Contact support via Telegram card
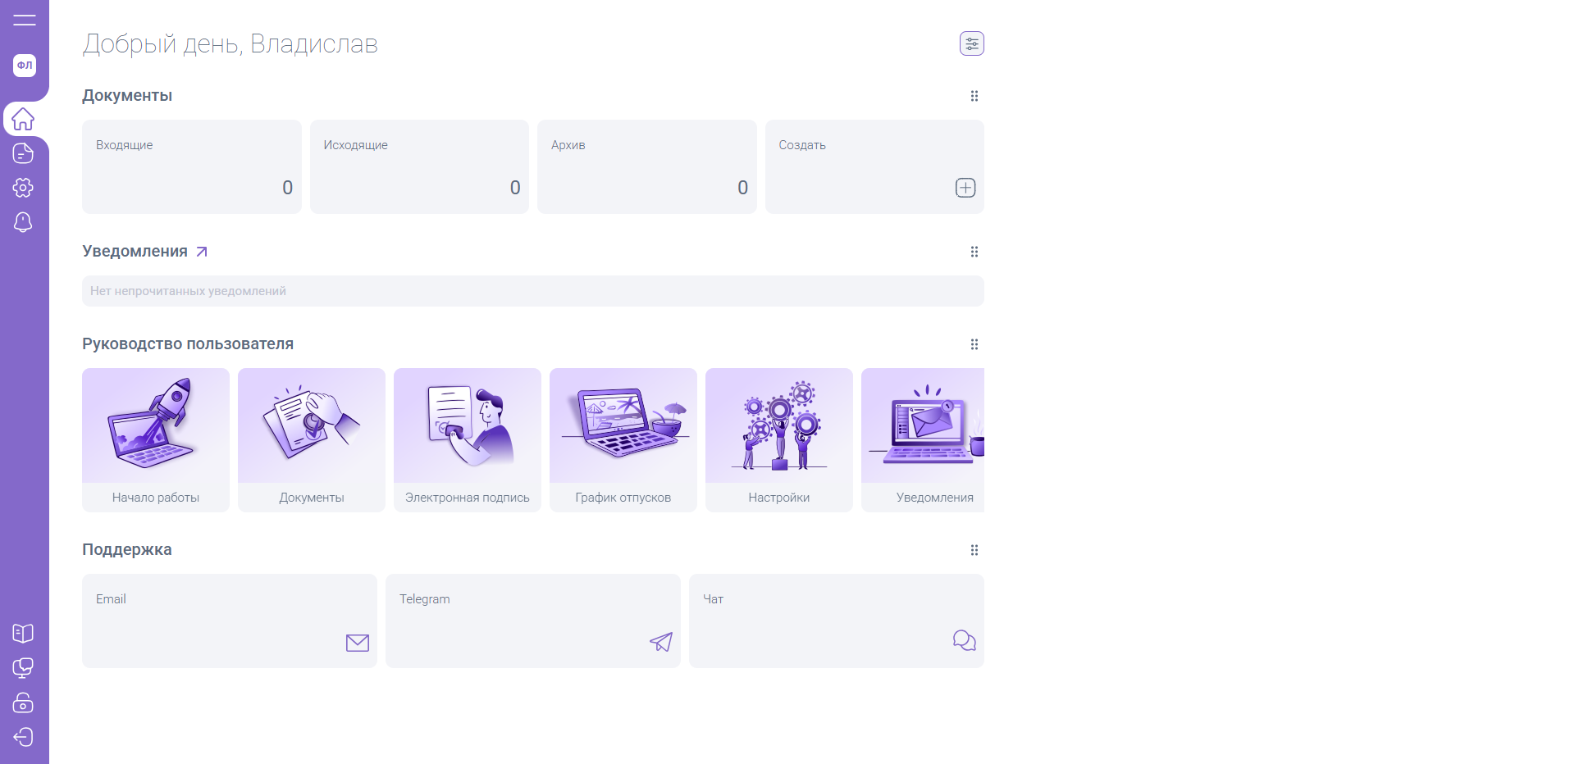 [x=532, y=621]
